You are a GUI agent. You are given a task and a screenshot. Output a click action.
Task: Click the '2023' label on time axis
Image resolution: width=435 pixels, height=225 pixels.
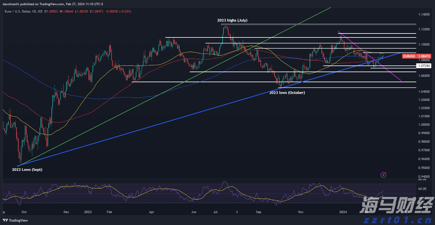click(x=88, y=212)
